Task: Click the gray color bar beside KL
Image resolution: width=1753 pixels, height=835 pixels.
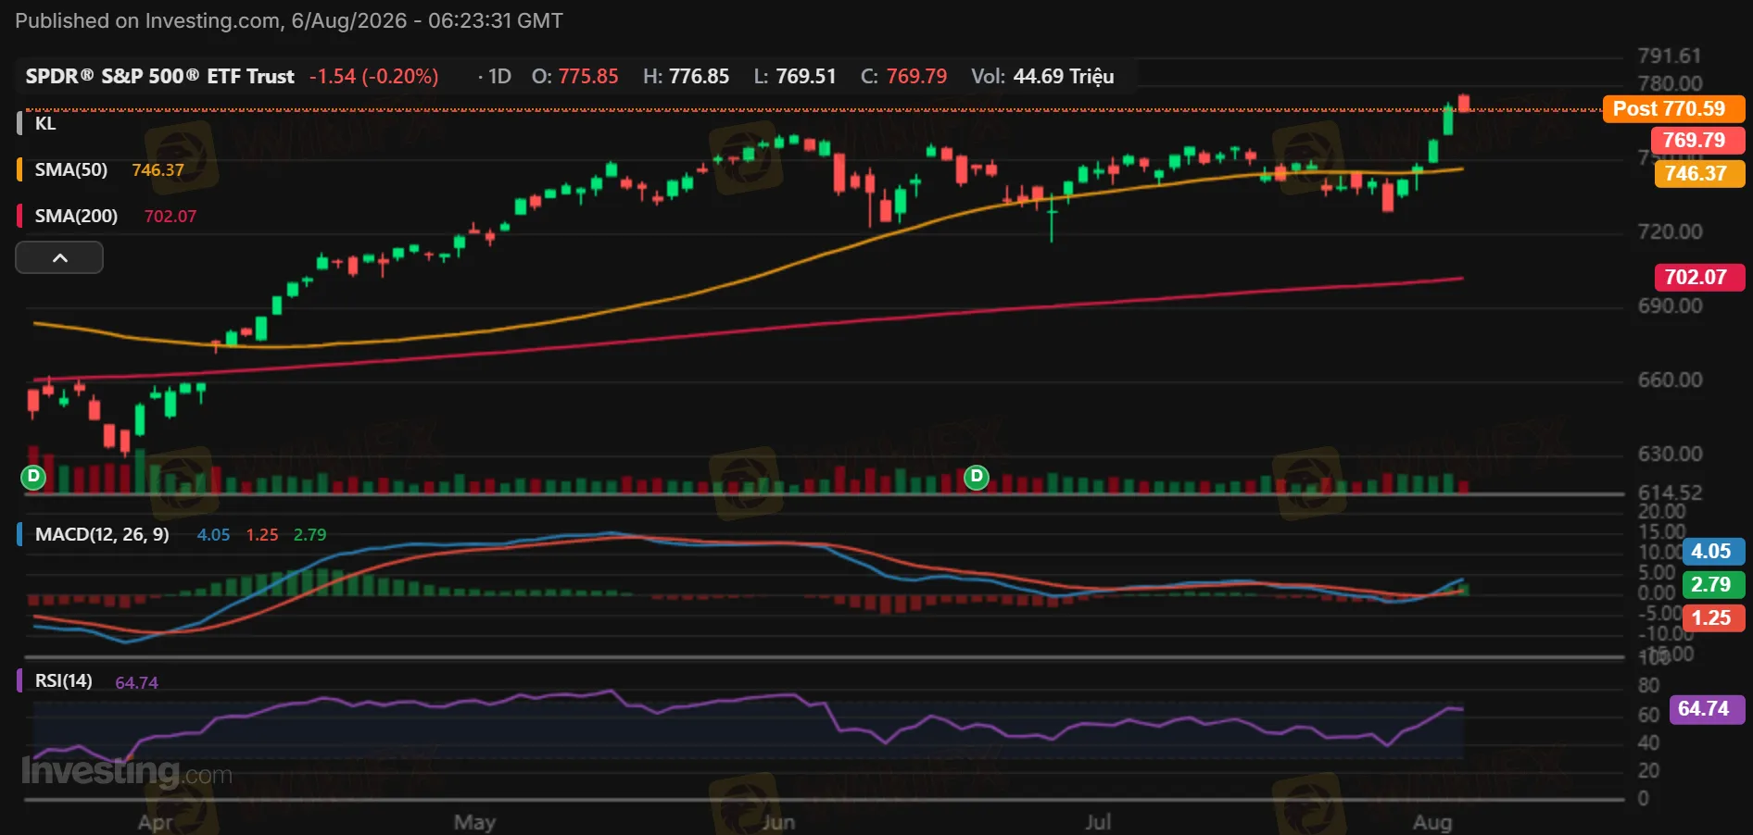Action: point(19,123)
